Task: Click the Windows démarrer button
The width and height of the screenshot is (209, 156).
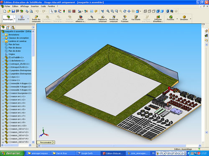Action: pyautogui.click(x=12, y=153)
